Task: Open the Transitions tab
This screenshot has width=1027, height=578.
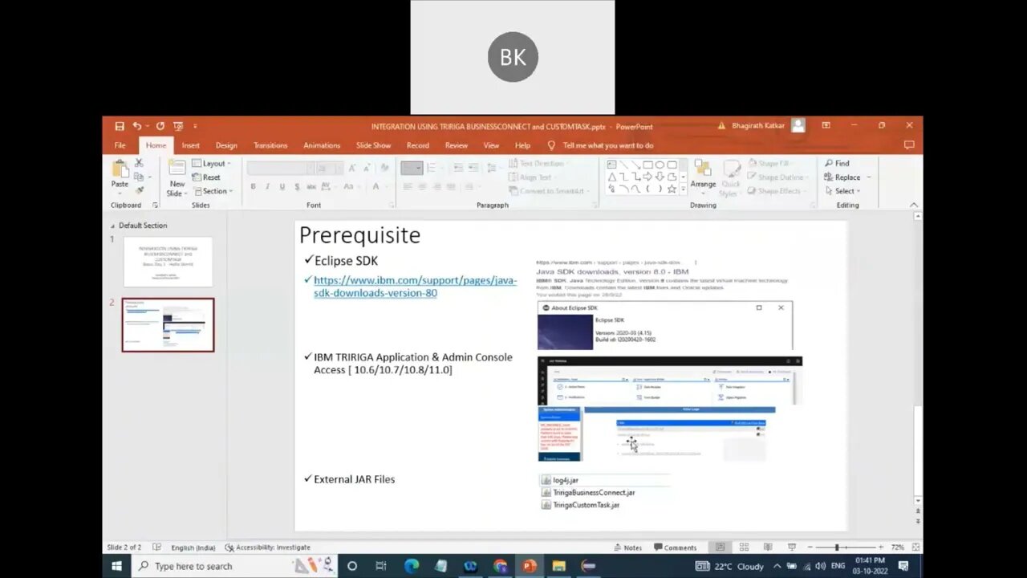Action: pyautogui.click(x=270, y=145)
